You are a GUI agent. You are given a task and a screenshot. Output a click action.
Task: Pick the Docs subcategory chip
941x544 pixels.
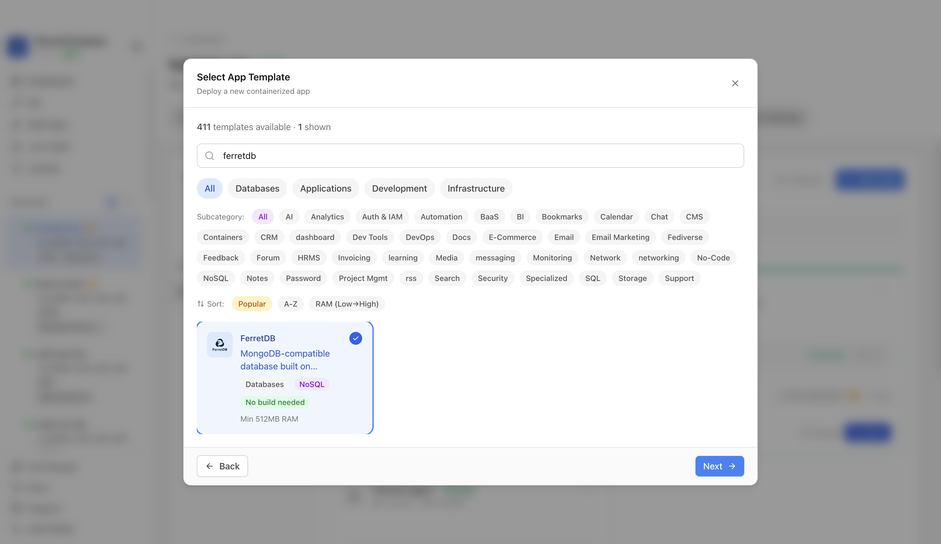[461, 237]
